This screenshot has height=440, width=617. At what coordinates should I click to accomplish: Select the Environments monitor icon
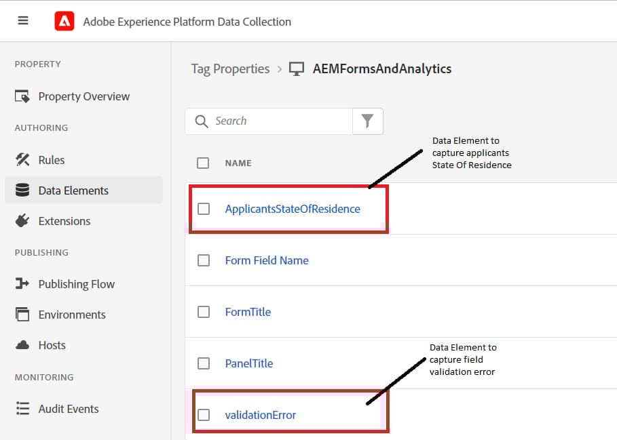point(22,314)
